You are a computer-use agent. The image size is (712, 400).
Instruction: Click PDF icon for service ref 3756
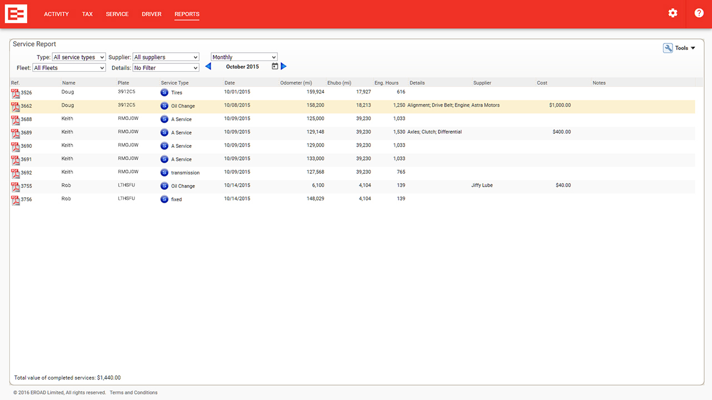click(x=16, y=199)
